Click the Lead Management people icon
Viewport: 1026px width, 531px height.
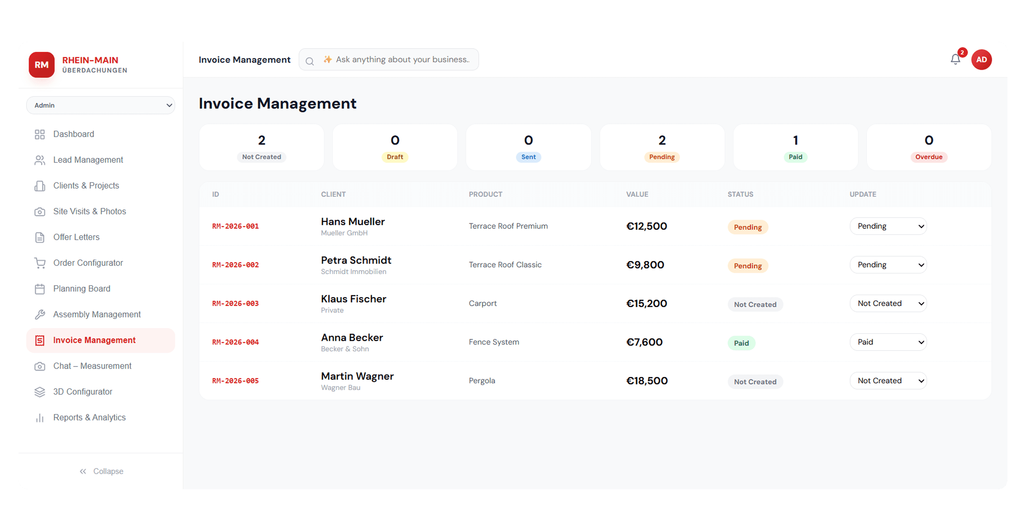point(39,160)
